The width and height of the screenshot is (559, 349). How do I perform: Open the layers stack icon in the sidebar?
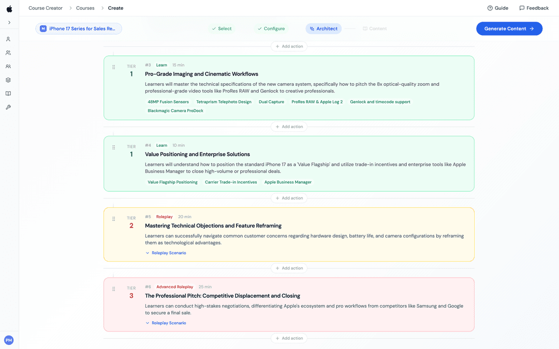8,80
